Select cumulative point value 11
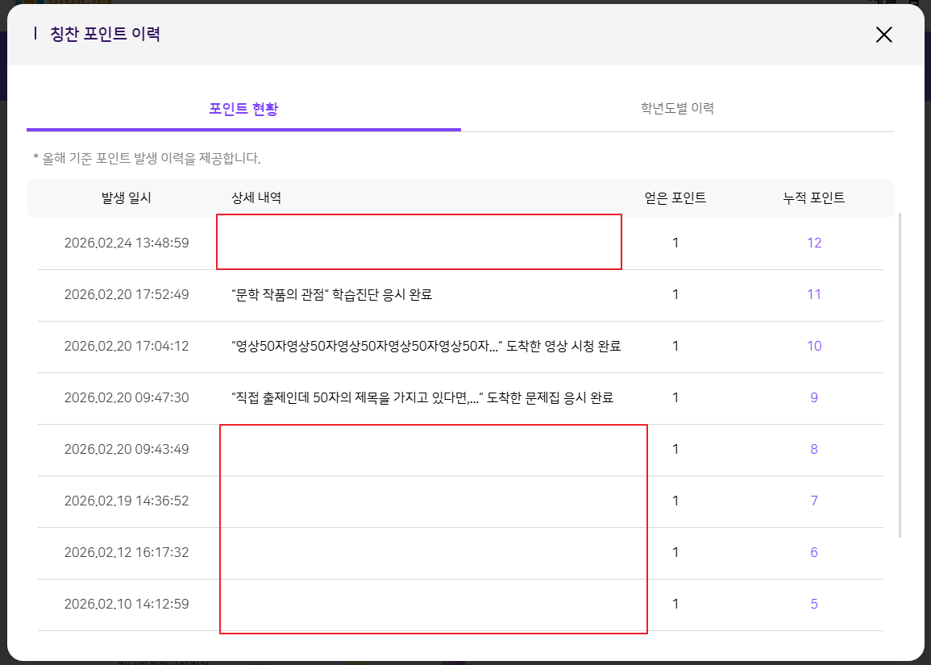The image size is (931, 665). [814, 294]
